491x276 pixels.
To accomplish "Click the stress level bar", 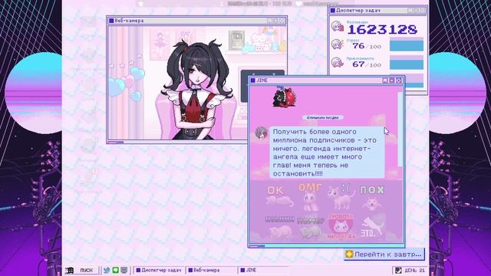I will pyautogui.click(x=407, y=44).
